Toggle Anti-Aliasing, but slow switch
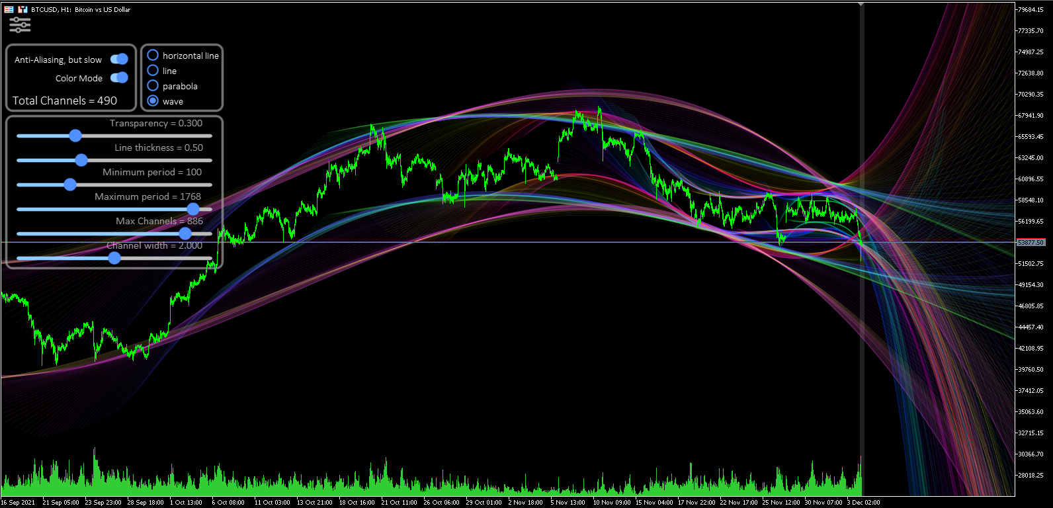 point(119,59)
